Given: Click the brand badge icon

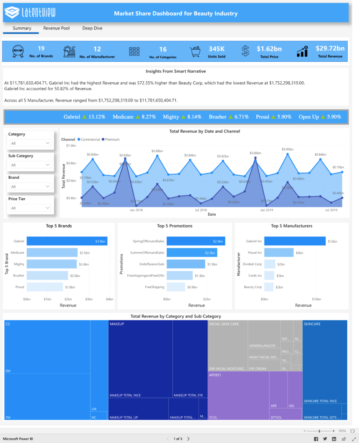Looking at the screenshot, I should pos(18,51).
